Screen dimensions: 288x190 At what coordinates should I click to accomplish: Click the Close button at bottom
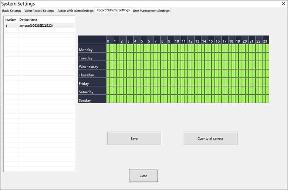pos(143,176)
